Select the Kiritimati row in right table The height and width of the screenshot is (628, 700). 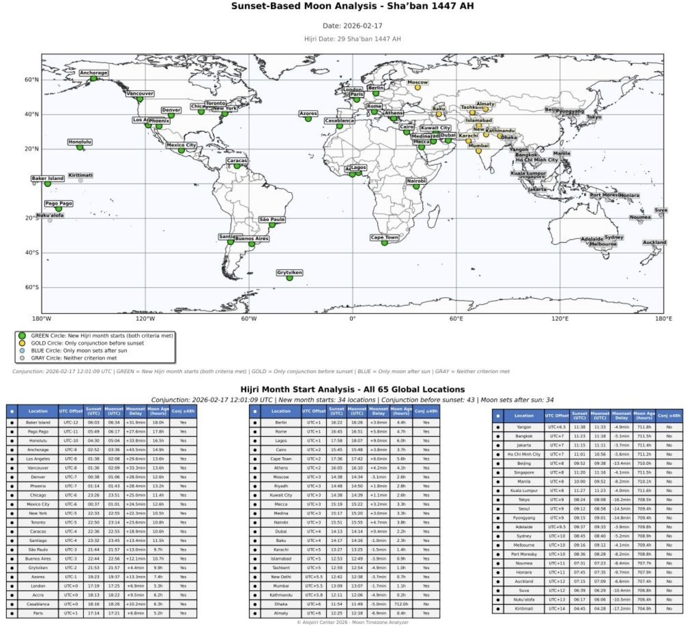[x=524, y=608]
